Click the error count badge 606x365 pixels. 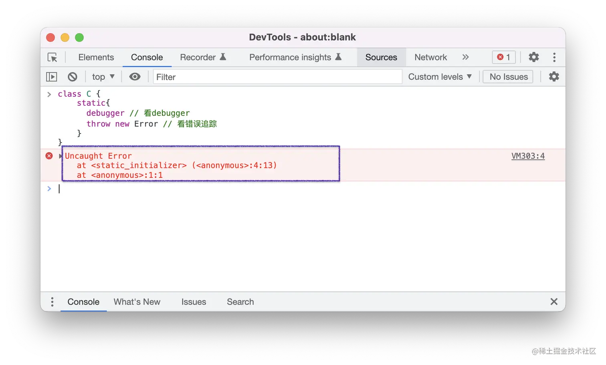(x=503, y=57)
